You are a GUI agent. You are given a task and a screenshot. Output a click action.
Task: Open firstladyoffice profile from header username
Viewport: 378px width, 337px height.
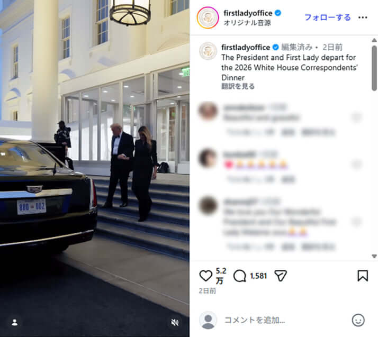point(248,13)
